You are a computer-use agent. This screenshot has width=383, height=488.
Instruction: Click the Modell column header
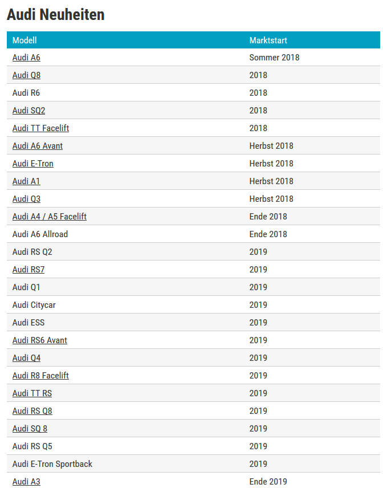click(25, 40)
